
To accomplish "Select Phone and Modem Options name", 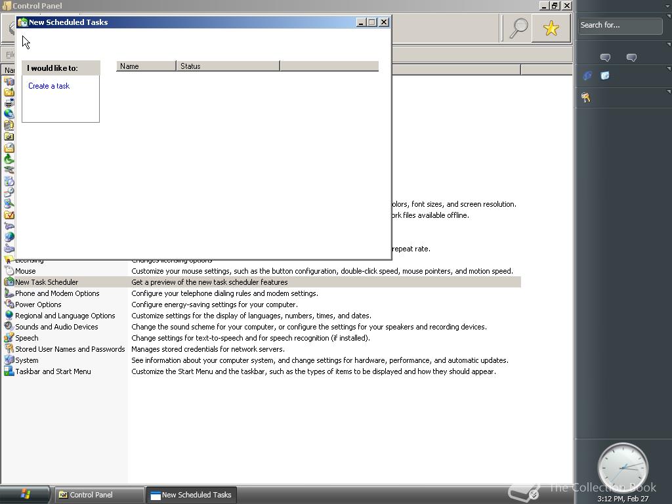I will [57, 293].
